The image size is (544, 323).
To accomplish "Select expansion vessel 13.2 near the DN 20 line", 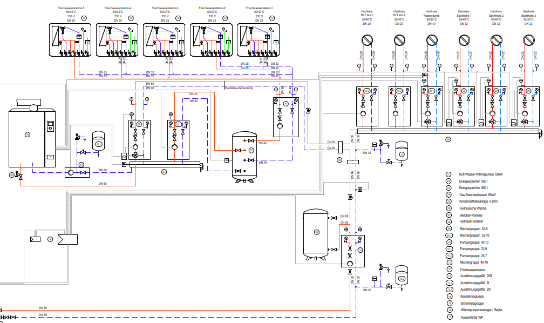I will [x=402, y=276].
